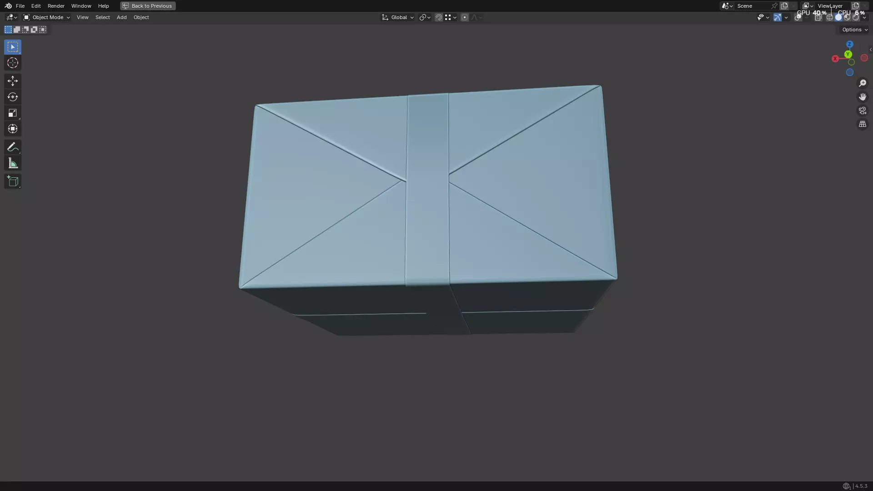Open the Options dropdown
Viewport: 873px width, 491px height.
tap(854, 30)
